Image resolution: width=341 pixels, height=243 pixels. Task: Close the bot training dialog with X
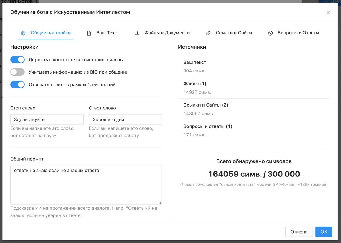pyautogui.click(x=328, y=13)
